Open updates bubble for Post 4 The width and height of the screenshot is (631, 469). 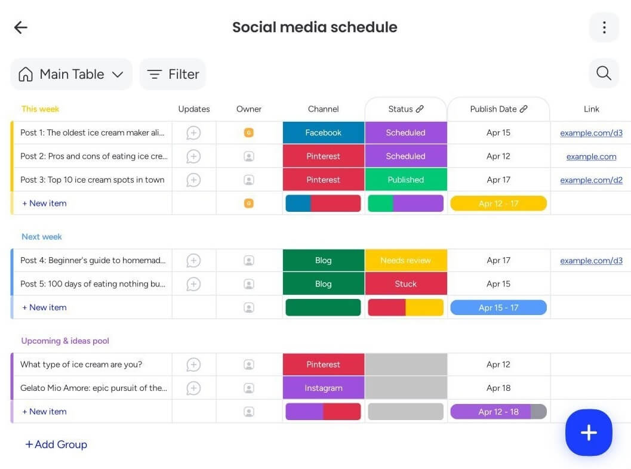(x=193, y=261)
